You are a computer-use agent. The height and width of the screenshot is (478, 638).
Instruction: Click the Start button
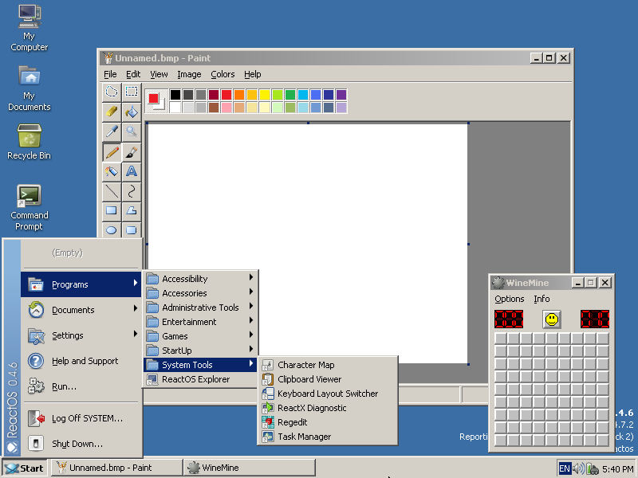click(x=25, y=468)
